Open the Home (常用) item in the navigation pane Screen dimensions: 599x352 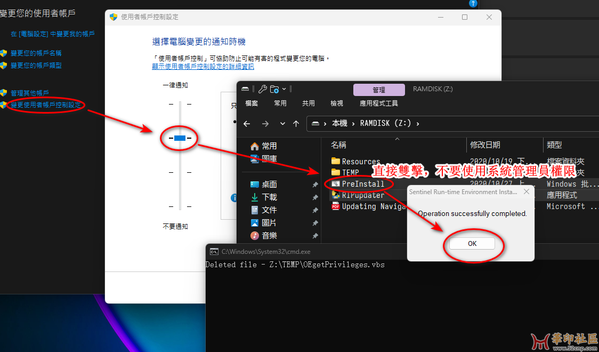269,146
